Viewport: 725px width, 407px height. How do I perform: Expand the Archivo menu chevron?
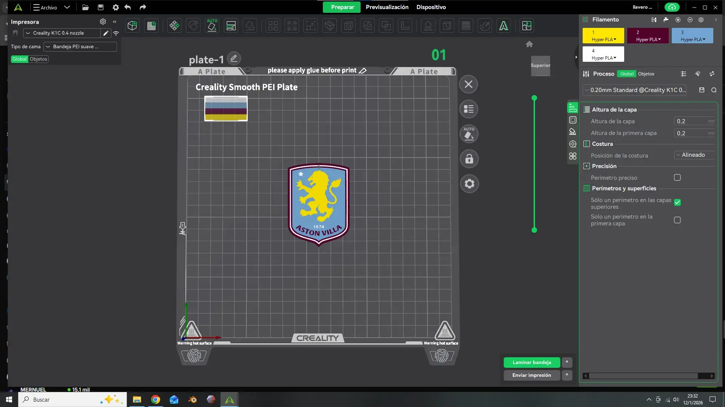(67, 7)
